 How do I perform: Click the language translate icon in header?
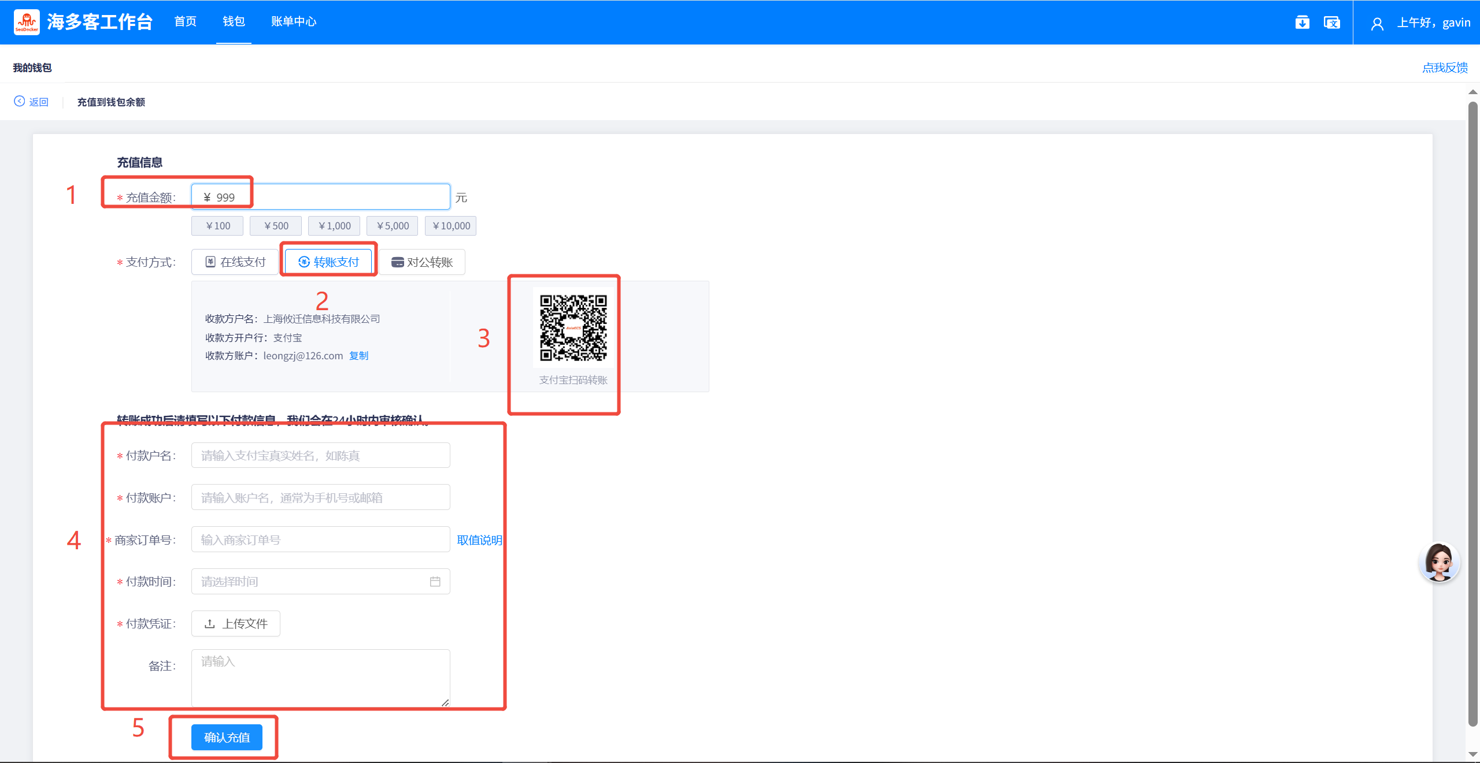pos(1331,23)
